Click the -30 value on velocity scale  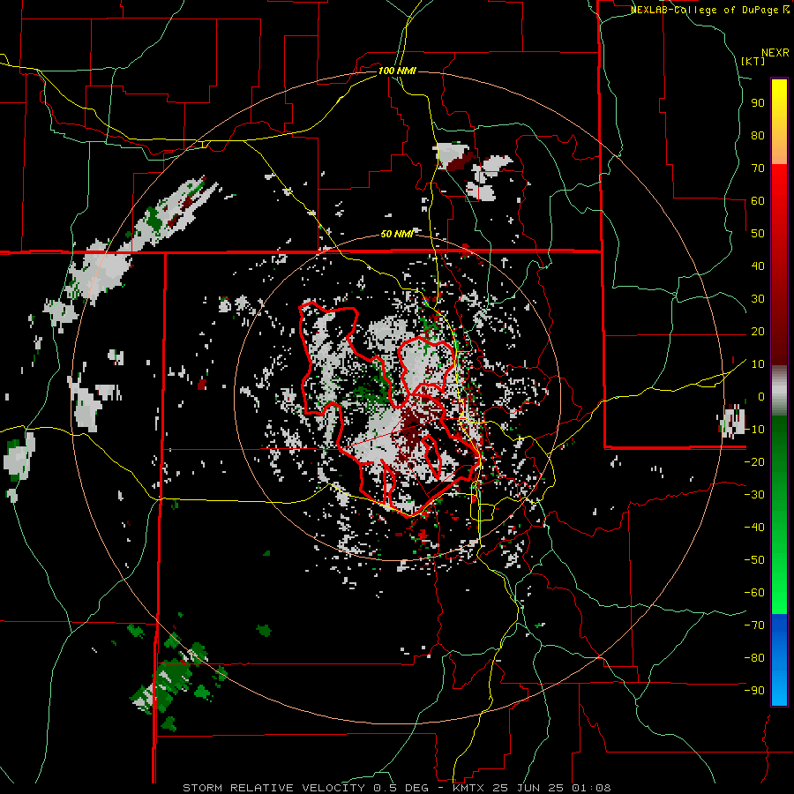[x=754, y=495]
